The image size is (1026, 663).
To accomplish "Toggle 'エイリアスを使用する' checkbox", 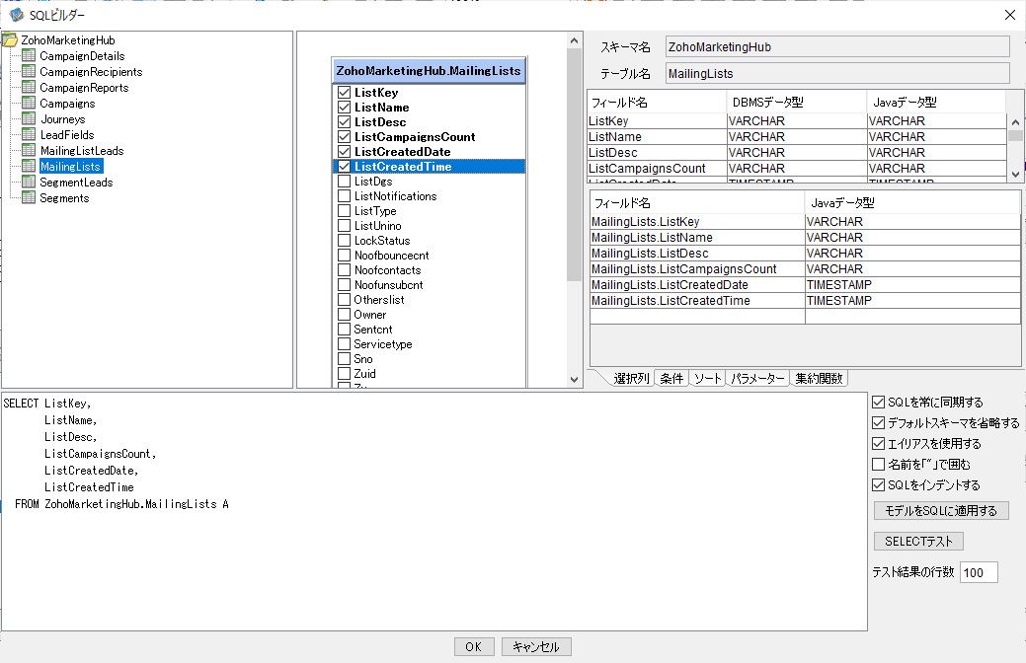I will pos(879,443).
